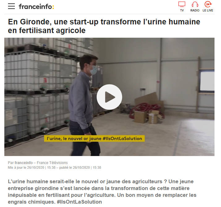Click the publication date line
This screenshot has height=207, width=221.
point(54,167)
